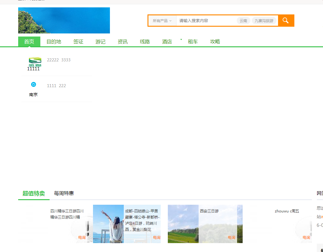Image resolution: width=323 pixels, height=252 pixels.
Task: Open the 游记 section
Action: (100, 42)
